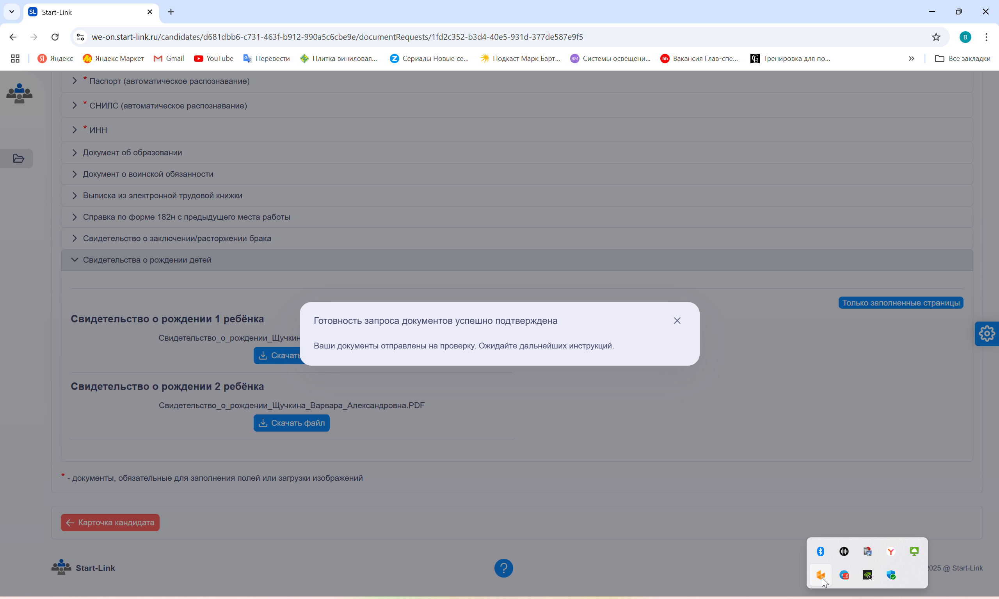Image resolution: width=999 pixels, height=599 pixels.
Task: Show hidden bookmarks with double chevron
Action: [x=911, y=59]
